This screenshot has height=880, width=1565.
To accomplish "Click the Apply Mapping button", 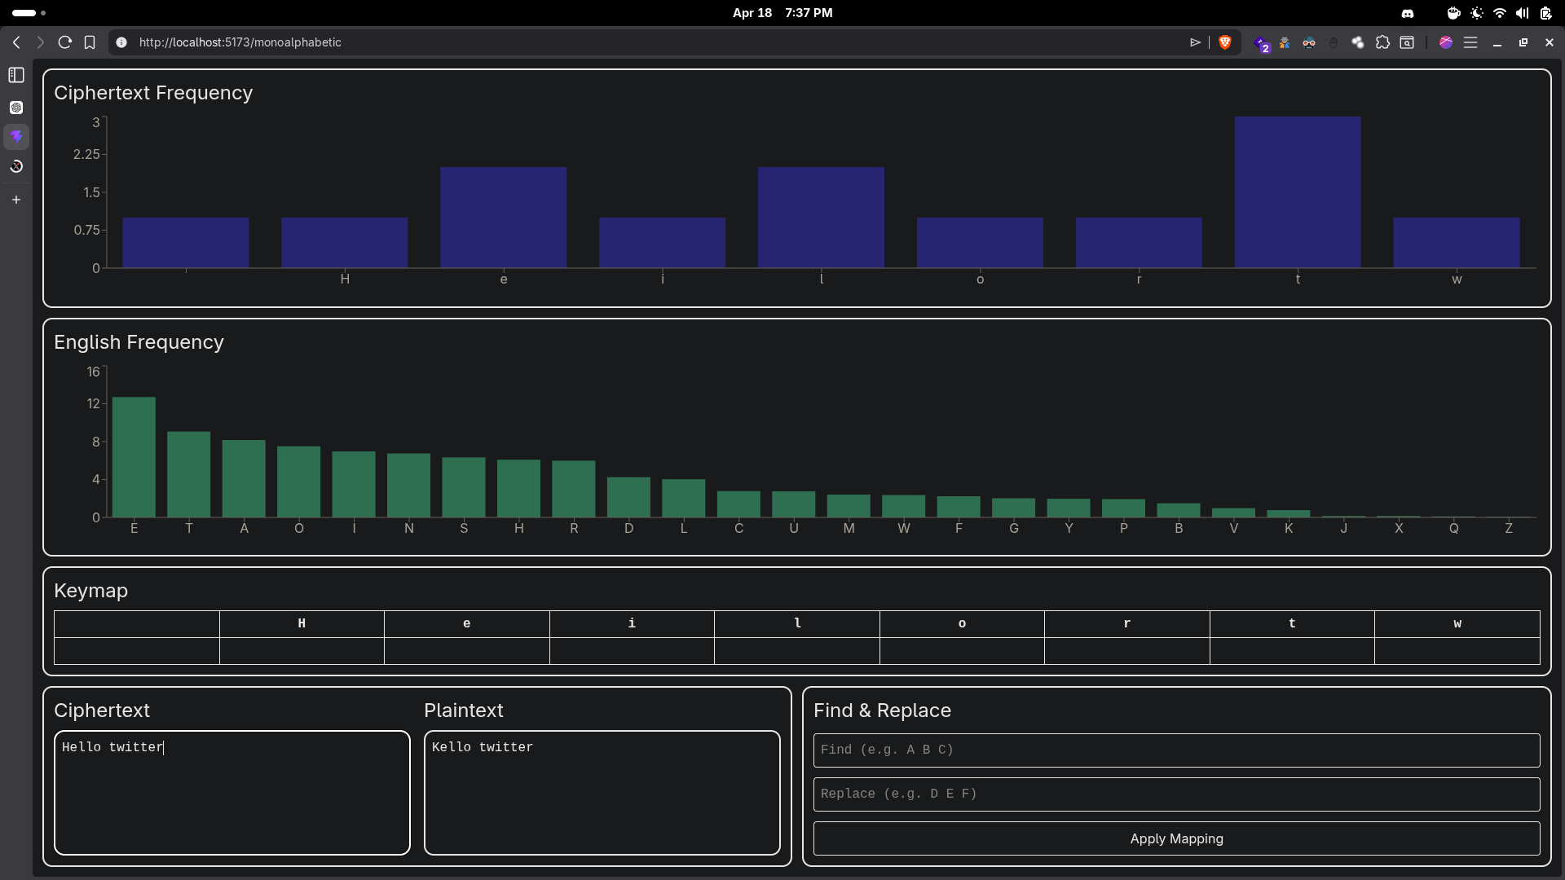I will click(1176, 838).
